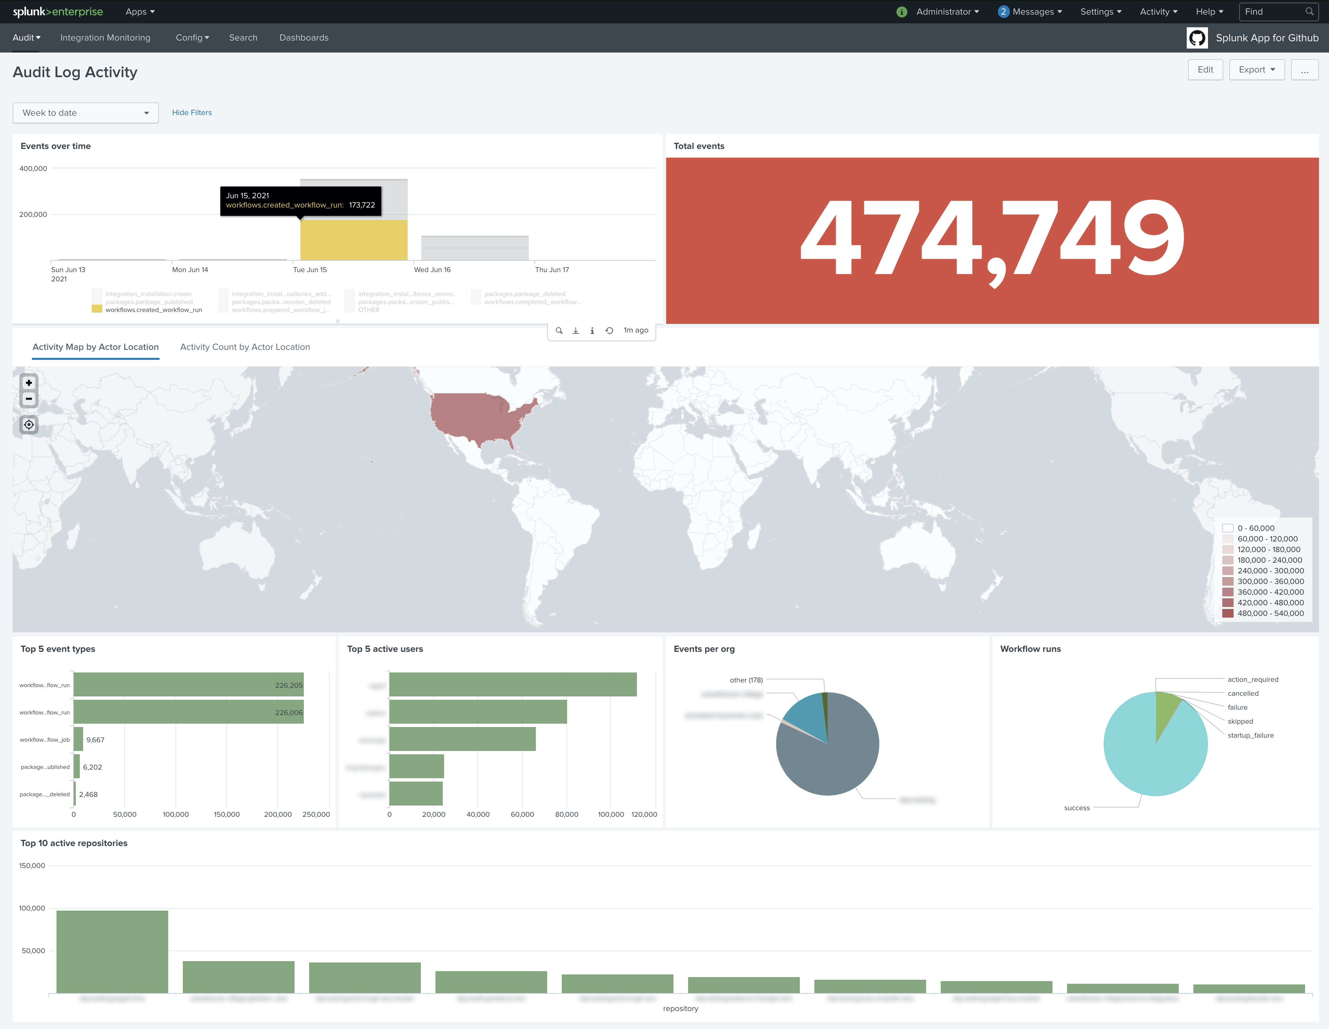1329x1029 pixels.
Task: Click the locate/crosshair icon on the map
Action: point(29,424)
